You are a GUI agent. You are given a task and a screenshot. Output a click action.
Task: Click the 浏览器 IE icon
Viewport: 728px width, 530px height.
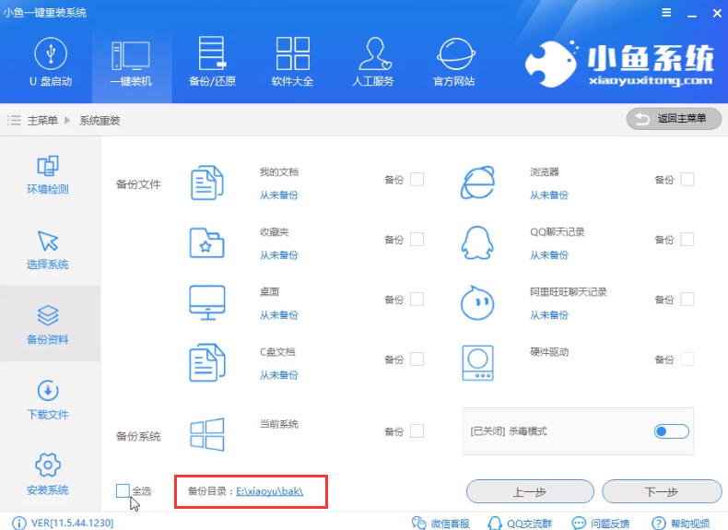(477, 183)
